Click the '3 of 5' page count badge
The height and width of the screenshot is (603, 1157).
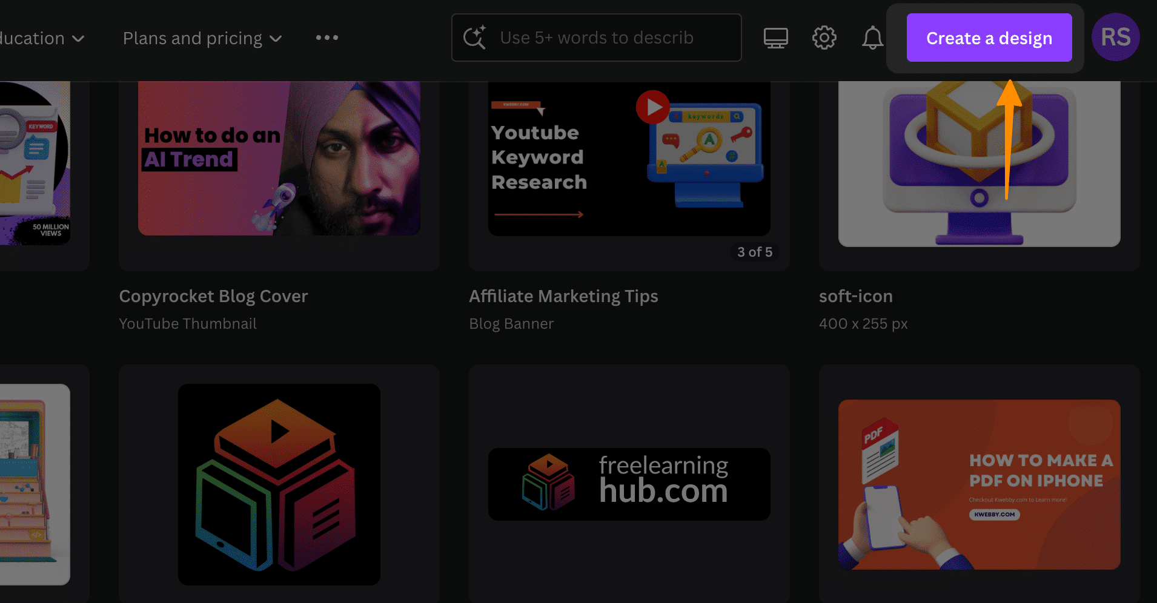pos(755,252)
